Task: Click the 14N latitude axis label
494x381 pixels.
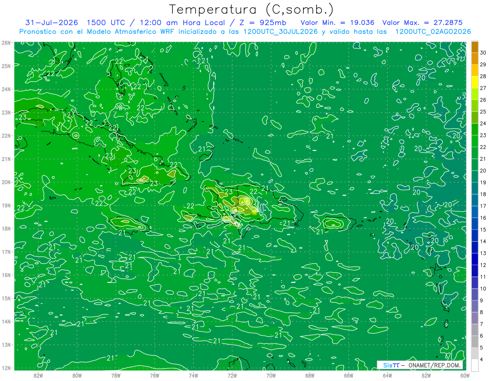Action: [x=6, y=321]
